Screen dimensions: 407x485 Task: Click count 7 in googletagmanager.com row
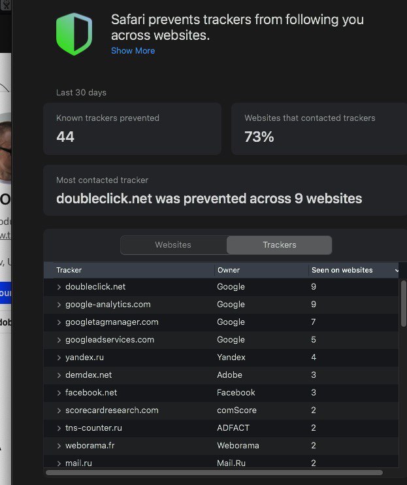314,322
